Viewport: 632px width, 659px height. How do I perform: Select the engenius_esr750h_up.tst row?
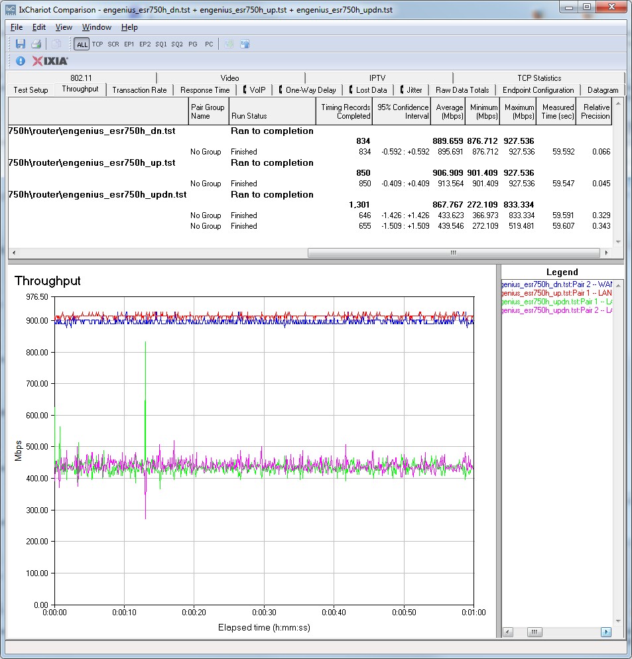tap(310, 162)
